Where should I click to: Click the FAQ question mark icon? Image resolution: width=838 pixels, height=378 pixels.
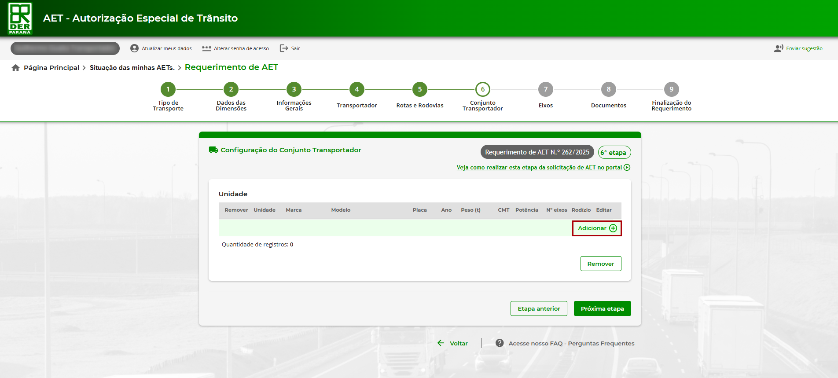coord(500,343)
